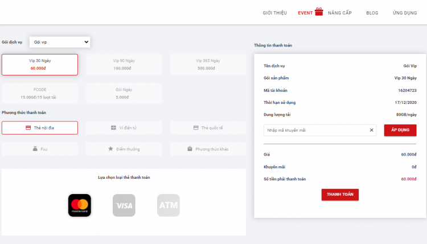Select Điểm thưởng payment method
Image resolution: width=427 pixels, height=244 pixels.
point(124,149)
